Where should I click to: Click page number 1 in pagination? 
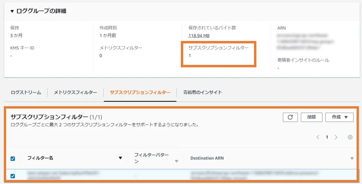327,137
